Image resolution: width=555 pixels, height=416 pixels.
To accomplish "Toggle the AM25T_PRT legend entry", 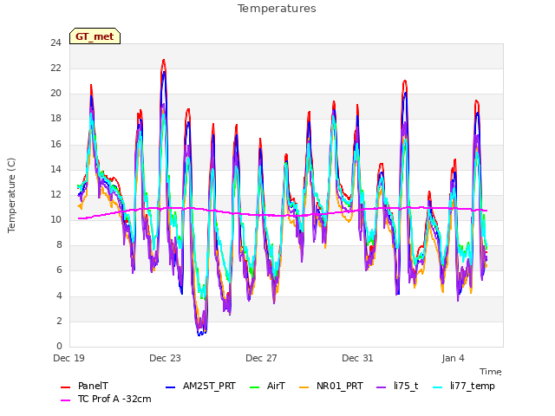I will tap(200, 386).
